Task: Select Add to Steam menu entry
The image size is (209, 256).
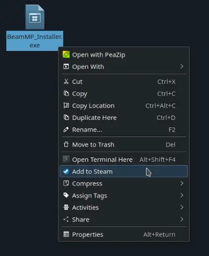Action: pos(124,171)
